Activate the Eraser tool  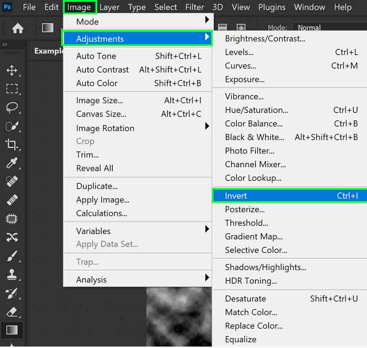tap(12, 312)
